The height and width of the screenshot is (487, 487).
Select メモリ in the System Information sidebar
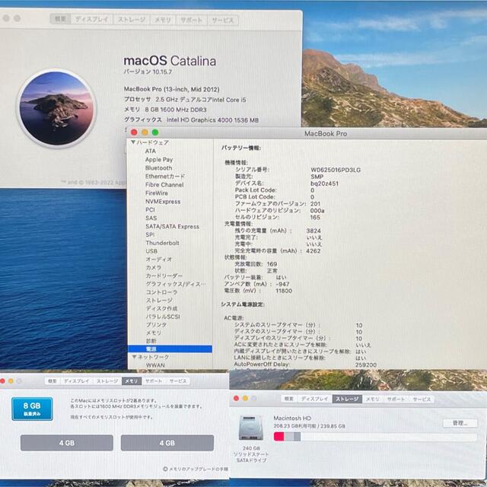click(x=154, y=333)
